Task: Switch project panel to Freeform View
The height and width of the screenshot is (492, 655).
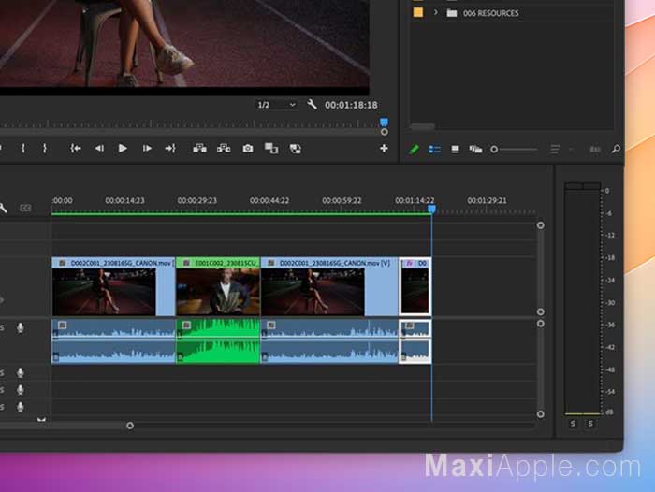Action: (x=475, y=149)
